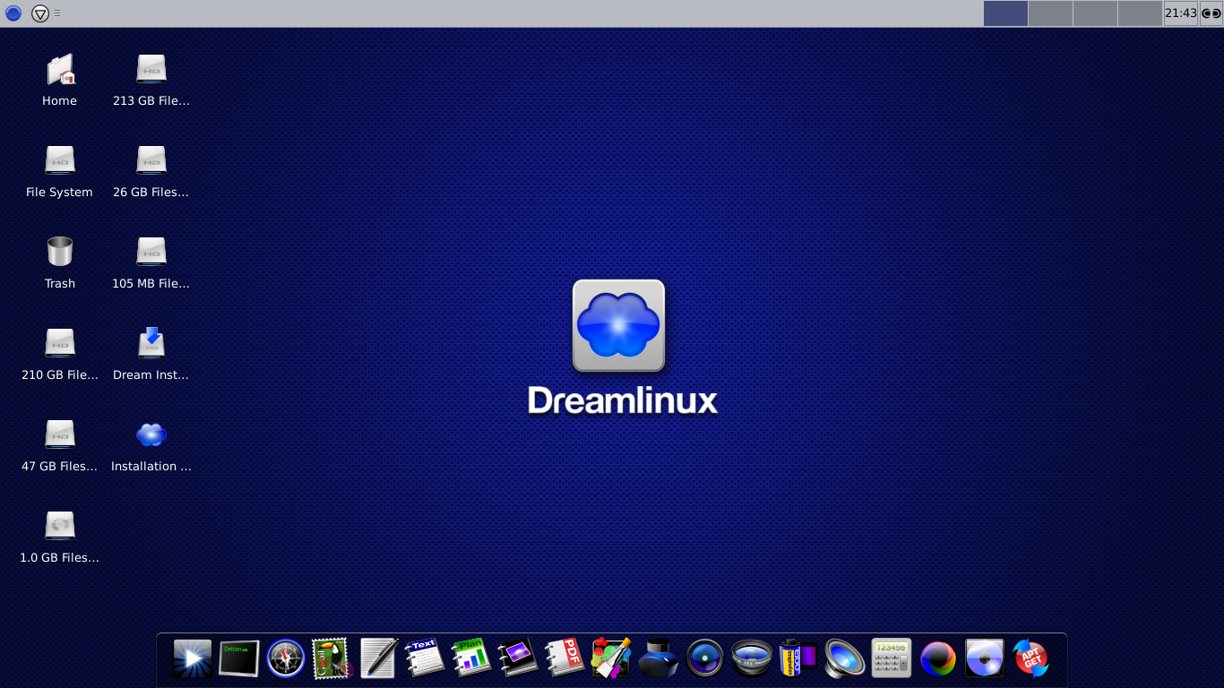Launch the Dream Installer desktop icon

[151, 343]
